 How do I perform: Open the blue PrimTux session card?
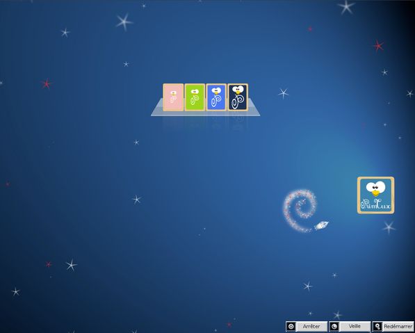click(x=216, y=97)
